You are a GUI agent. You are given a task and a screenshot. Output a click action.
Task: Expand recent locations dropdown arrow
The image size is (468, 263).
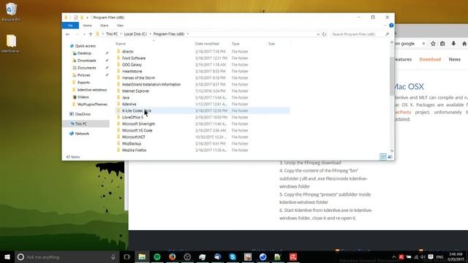click(x=84, y=34)
